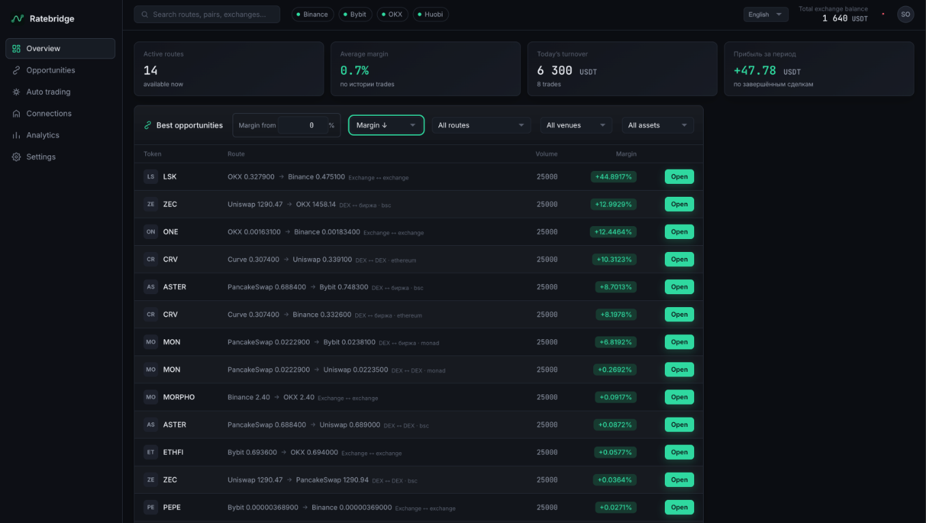Open the English language dropdown
This screenshot has height=523, width=926.
tap(766, 14)
